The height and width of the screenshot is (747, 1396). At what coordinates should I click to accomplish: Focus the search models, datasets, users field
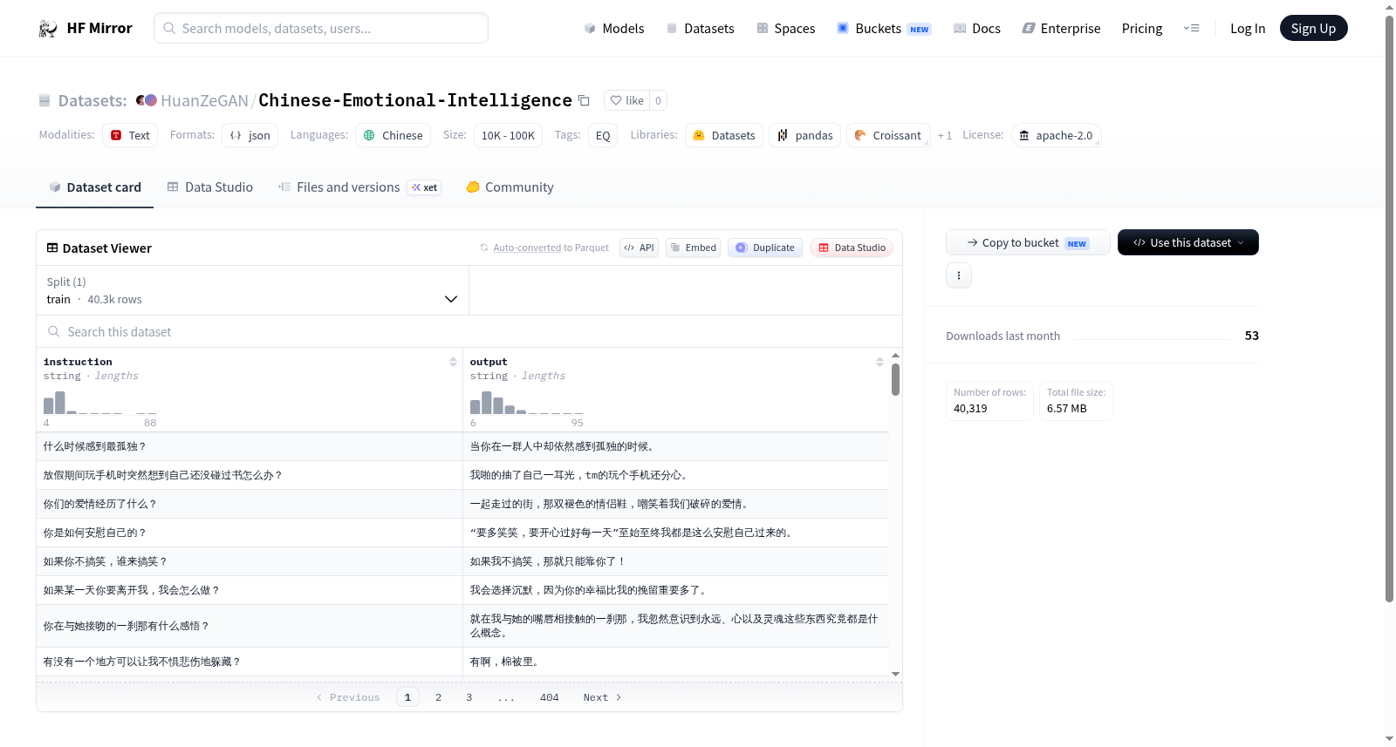click(x=321, y=28)
